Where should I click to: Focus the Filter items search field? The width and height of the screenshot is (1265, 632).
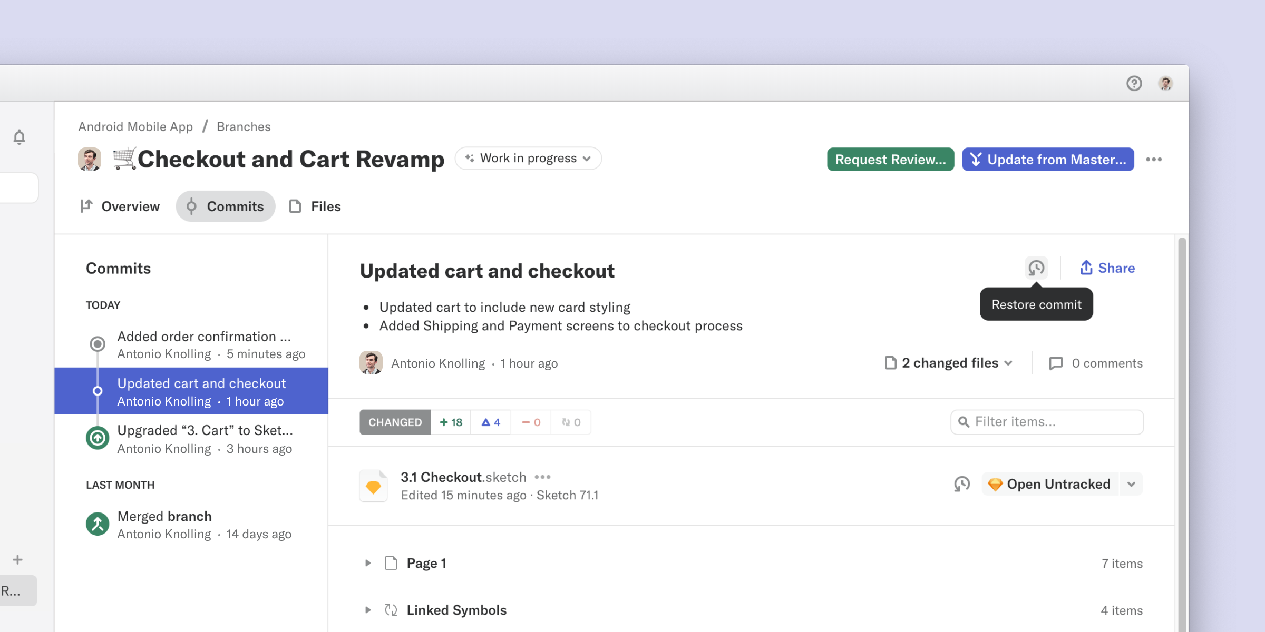click(1047, 422)
